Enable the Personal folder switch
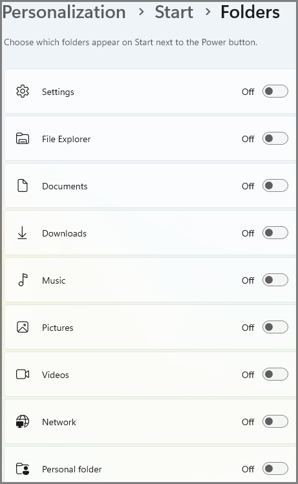This screenshot has width=298, height=484. click(275, 469)
